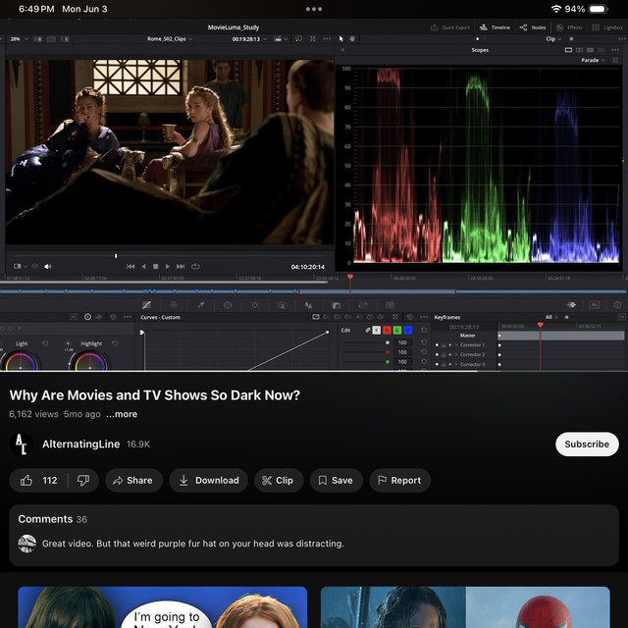Open scope settings sliders icon

615,60
